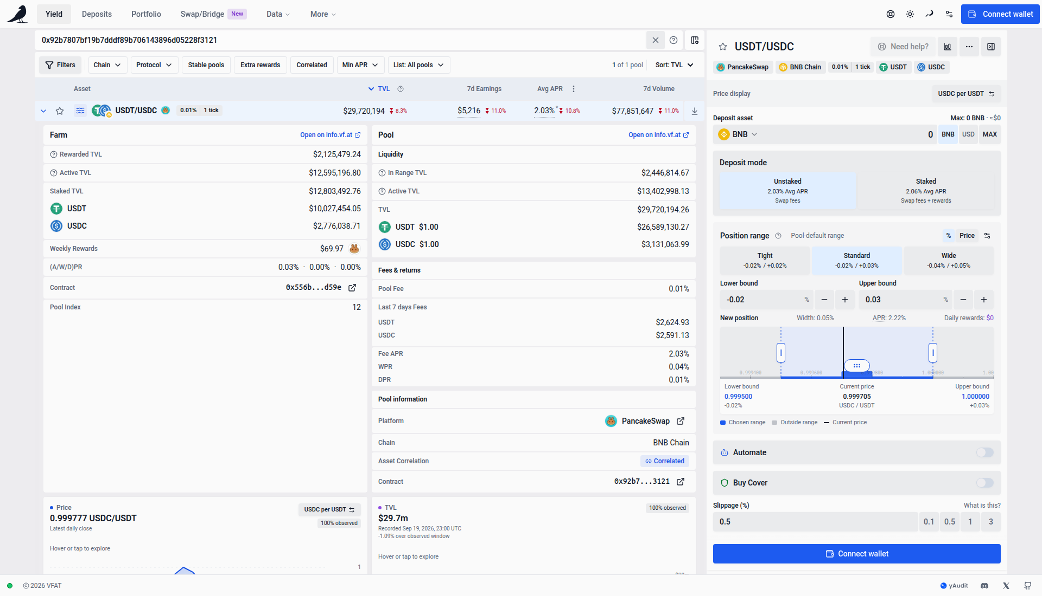Open search help question icon
This screenshot has width=1042, height=596.
point(674,40)
